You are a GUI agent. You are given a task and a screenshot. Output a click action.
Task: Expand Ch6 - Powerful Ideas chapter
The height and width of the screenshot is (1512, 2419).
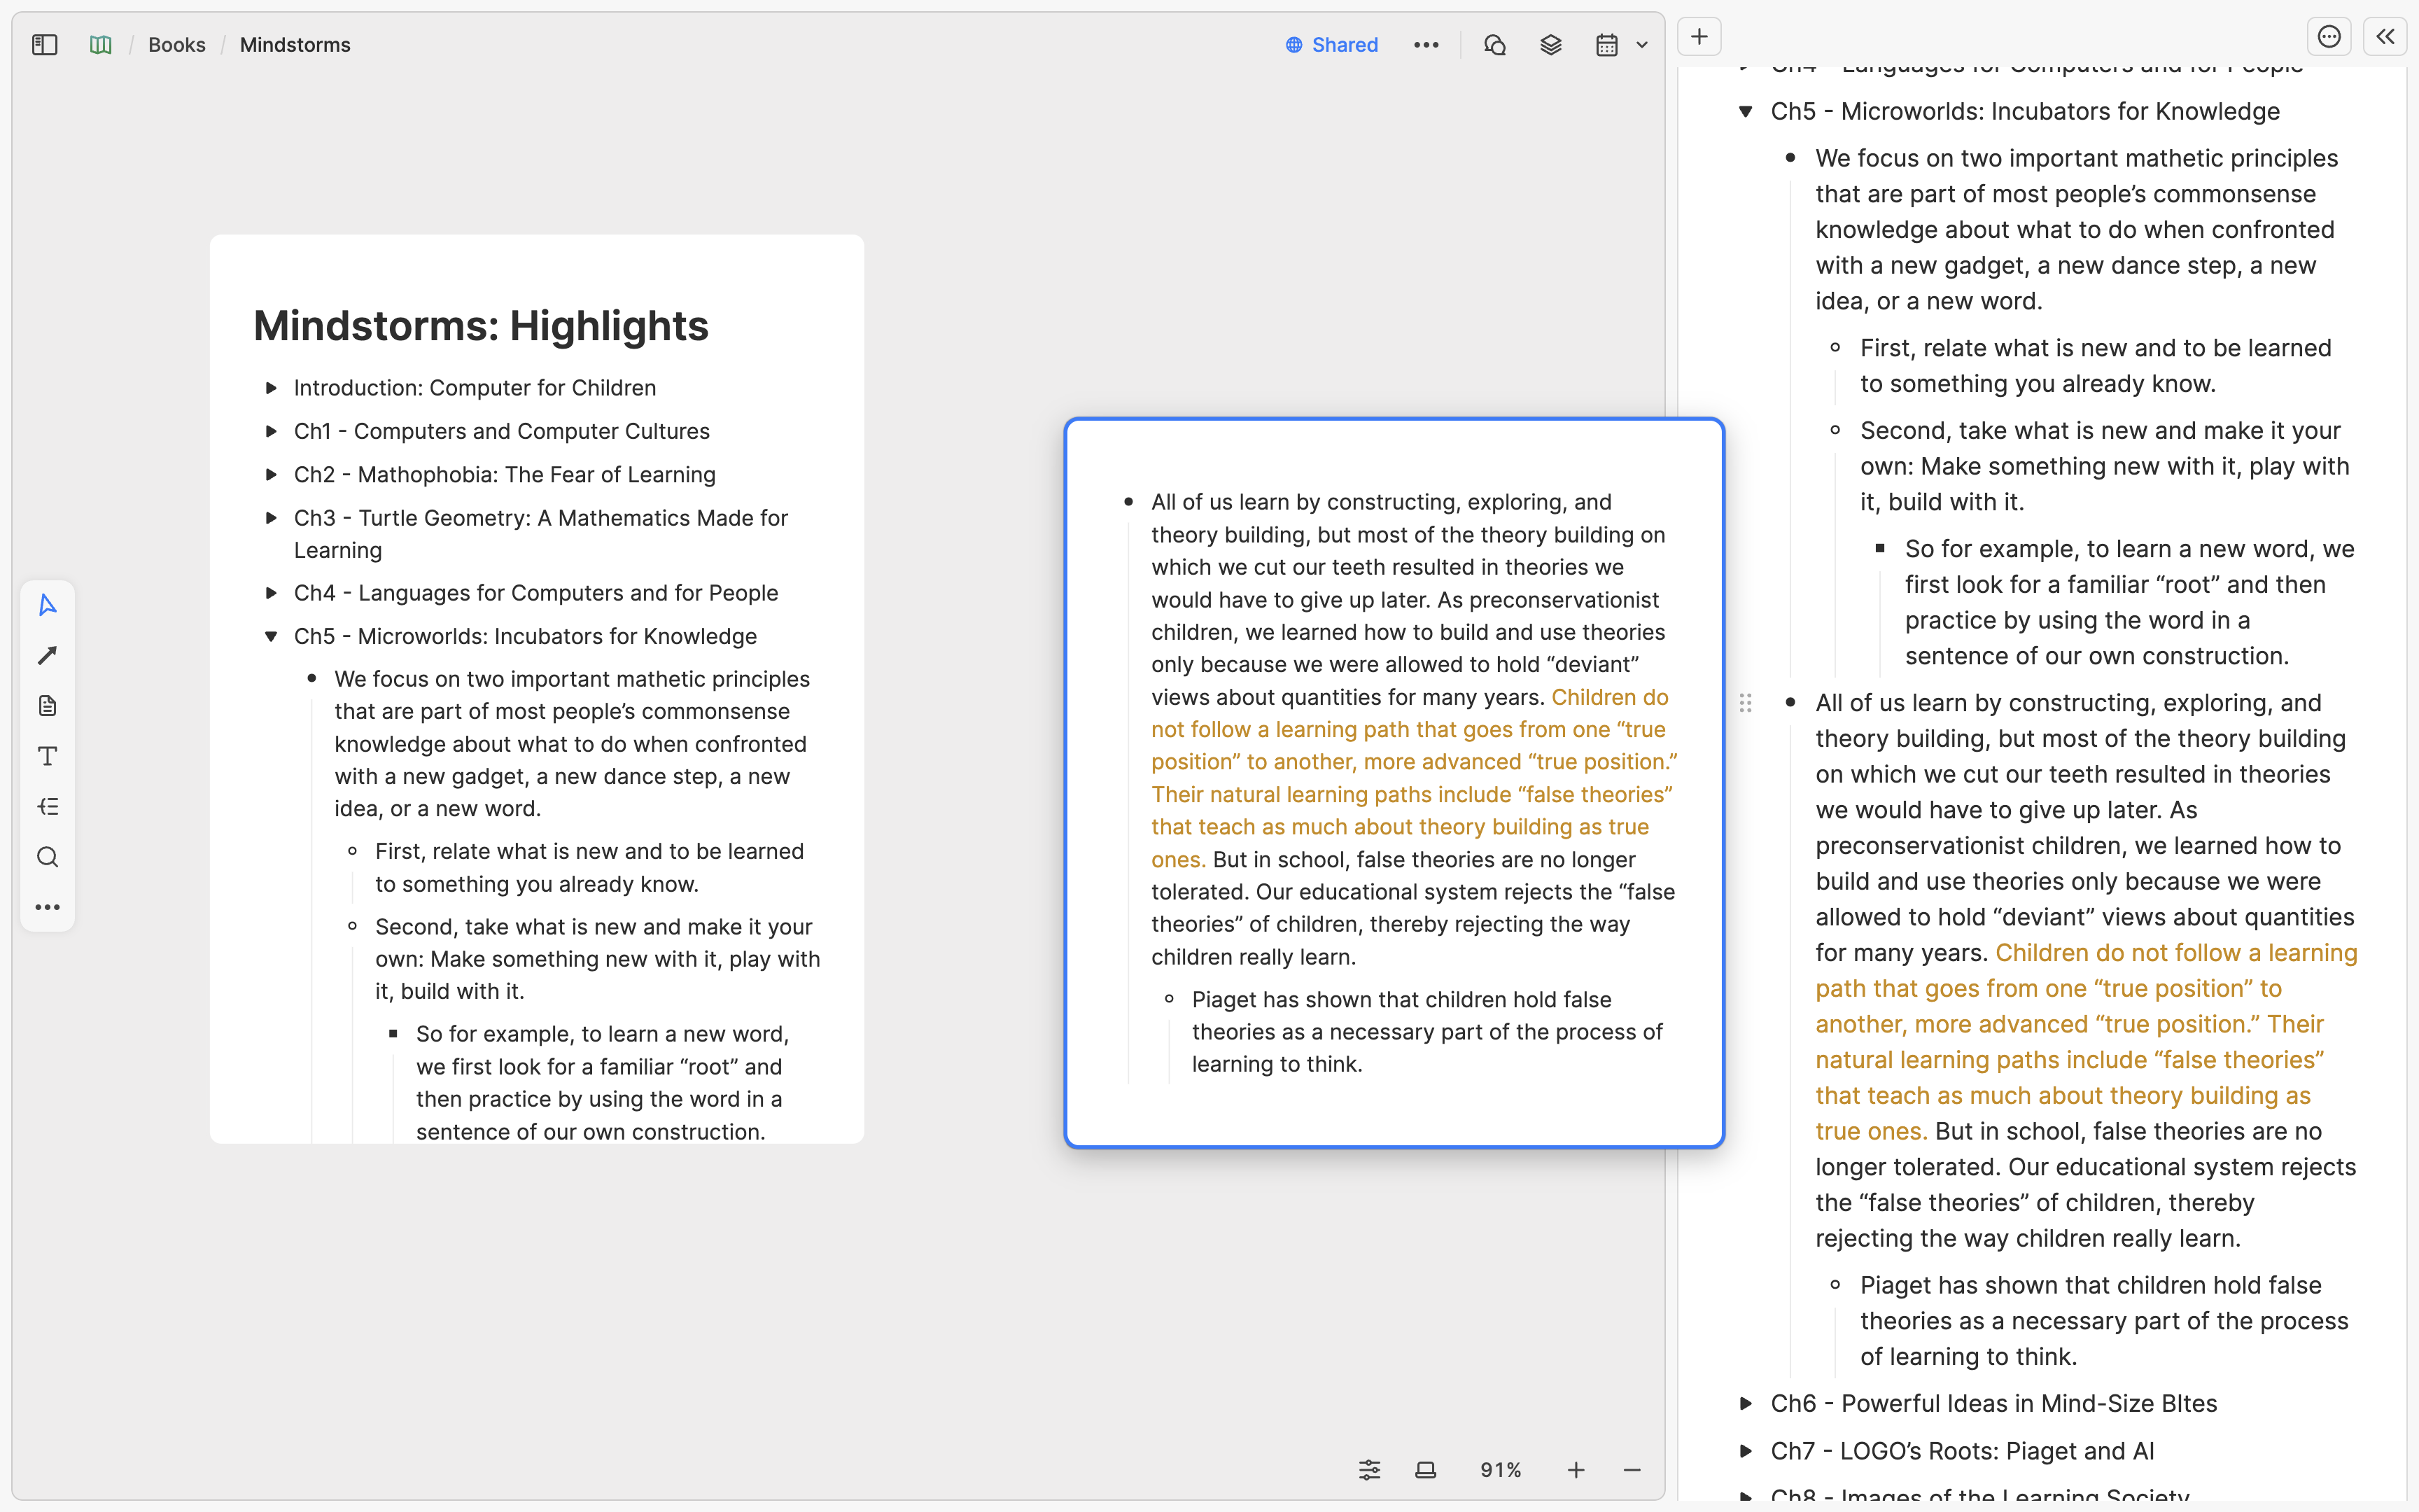(1746, 1403)
